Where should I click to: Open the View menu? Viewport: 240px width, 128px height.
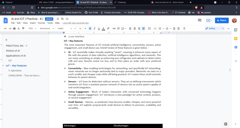tap(25, 23)
